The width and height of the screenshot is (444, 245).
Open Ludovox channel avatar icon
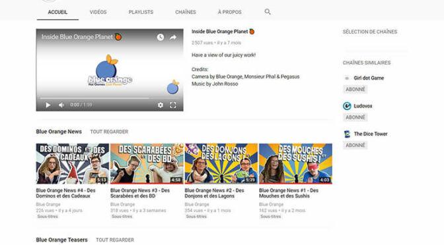[x=347, y=106]
